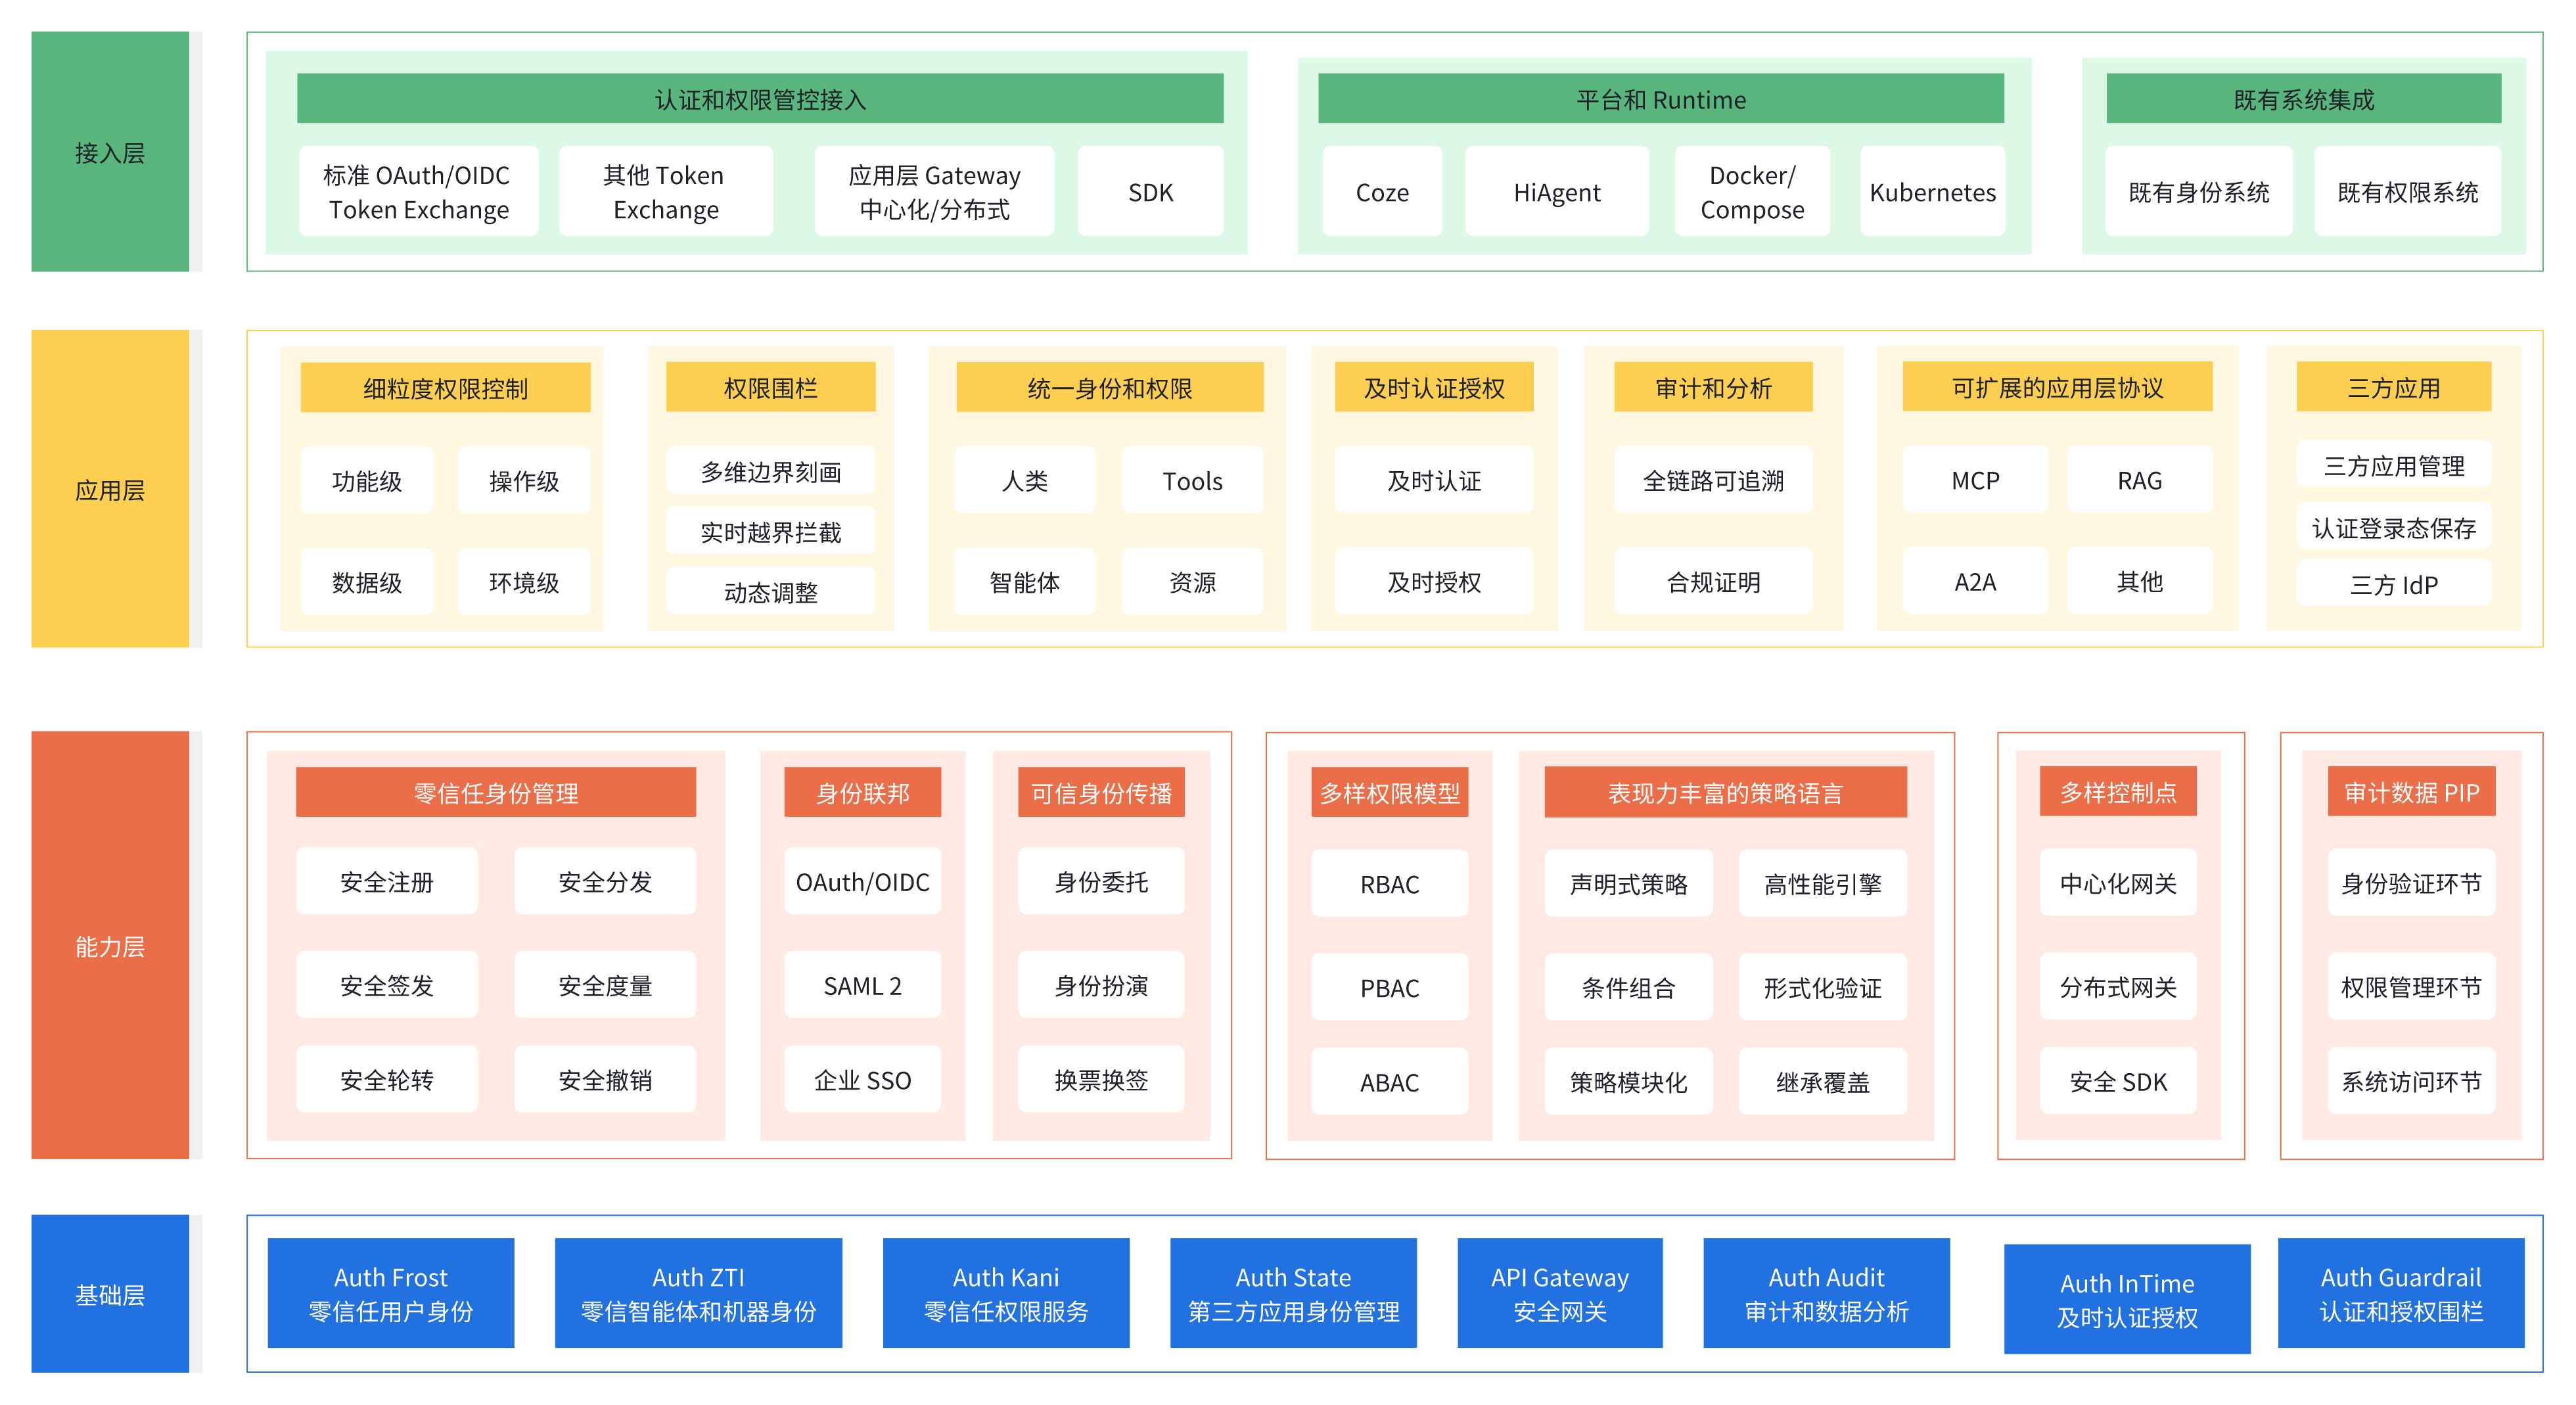The image size is (2576, 1405).
Task: Click the 三方 IdP box
Action: [2393, 584]
